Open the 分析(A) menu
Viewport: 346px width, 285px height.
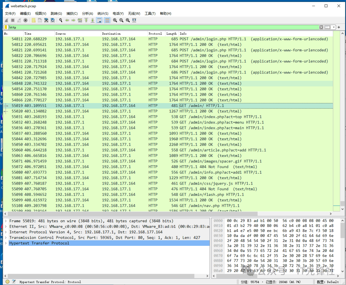87,13
